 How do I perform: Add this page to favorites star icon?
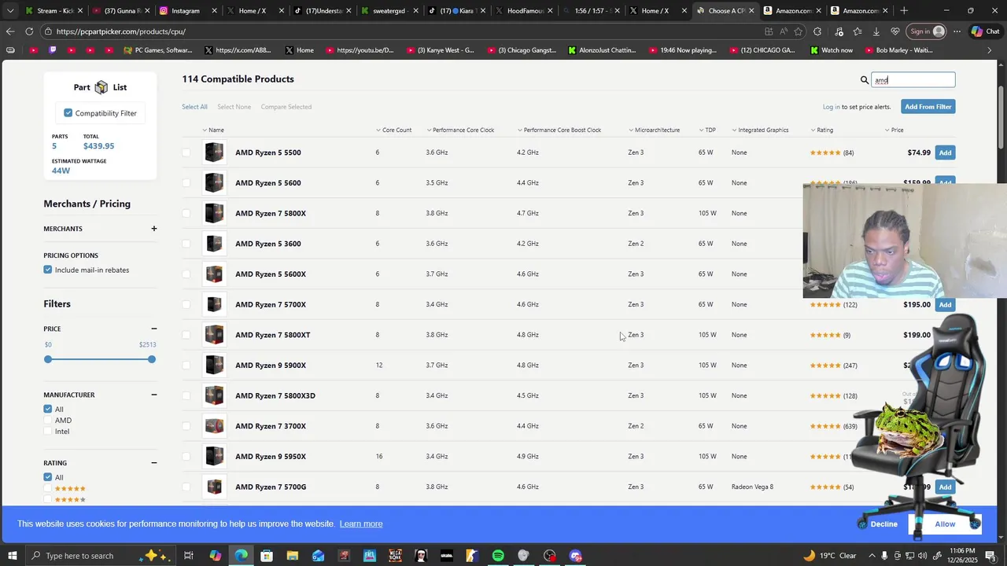(799, 31)
